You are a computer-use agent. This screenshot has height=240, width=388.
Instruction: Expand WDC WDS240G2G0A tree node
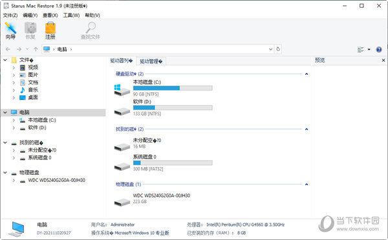14,180
